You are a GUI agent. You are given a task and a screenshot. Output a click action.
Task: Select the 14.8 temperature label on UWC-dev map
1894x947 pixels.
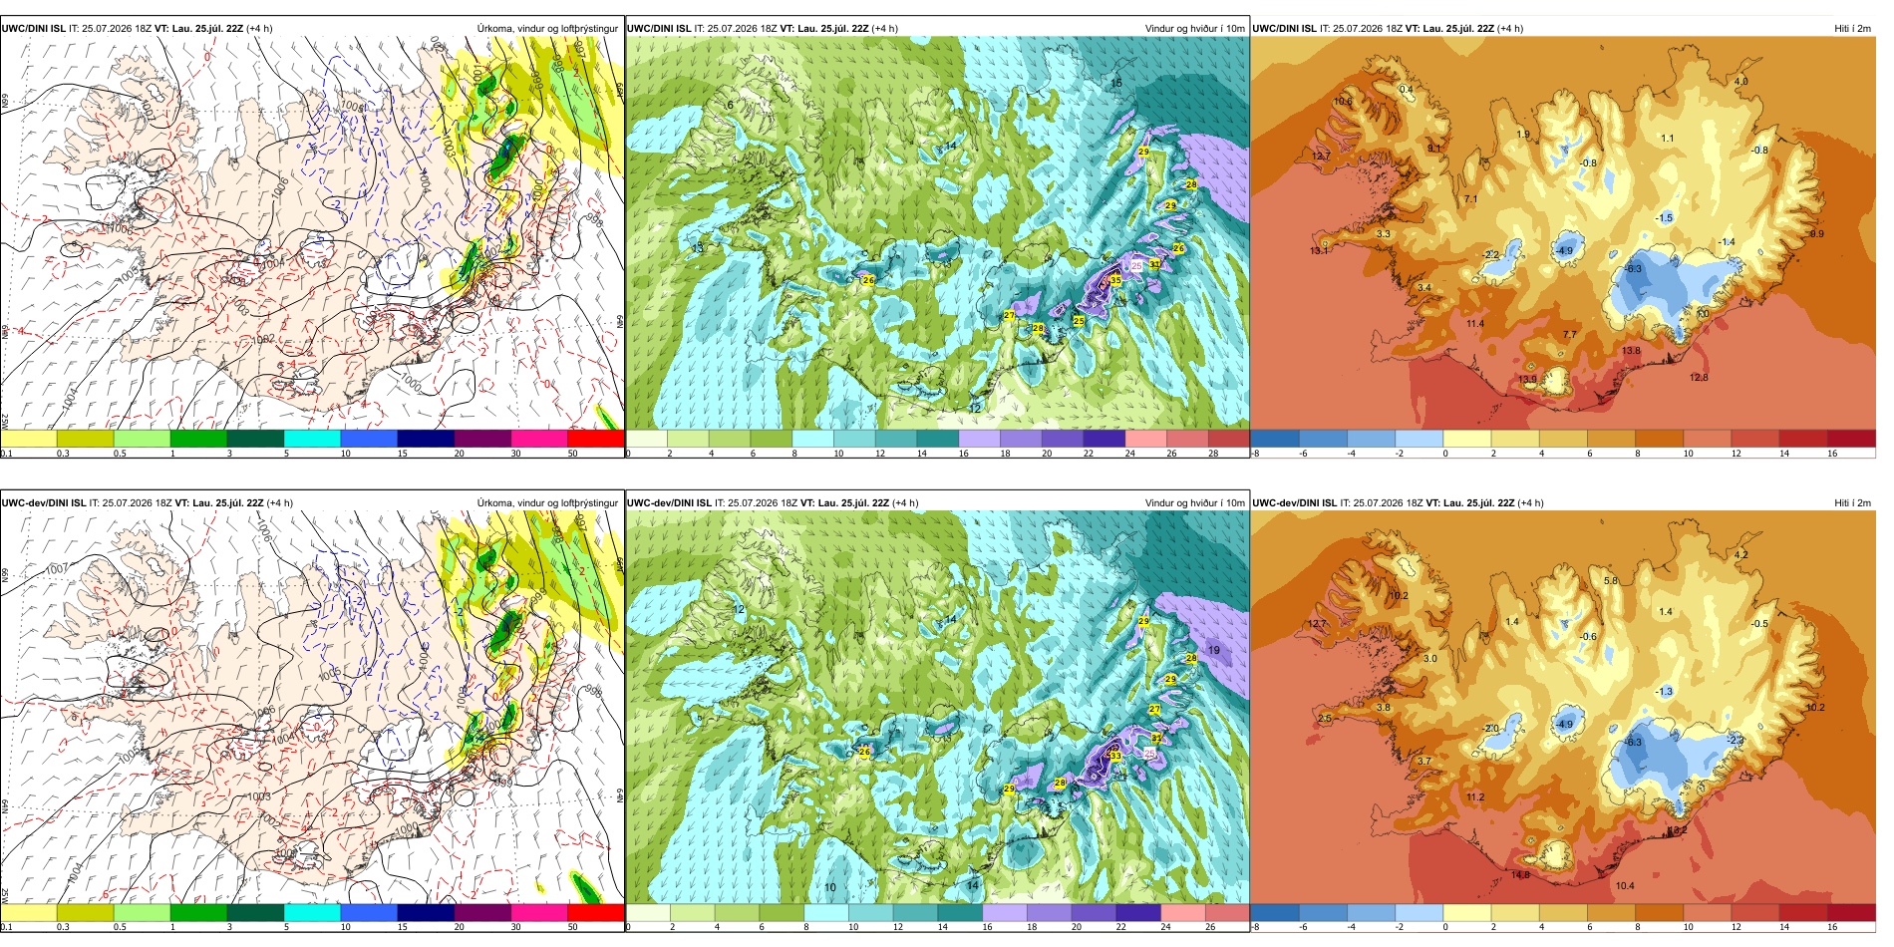(x=1520, y=875)
